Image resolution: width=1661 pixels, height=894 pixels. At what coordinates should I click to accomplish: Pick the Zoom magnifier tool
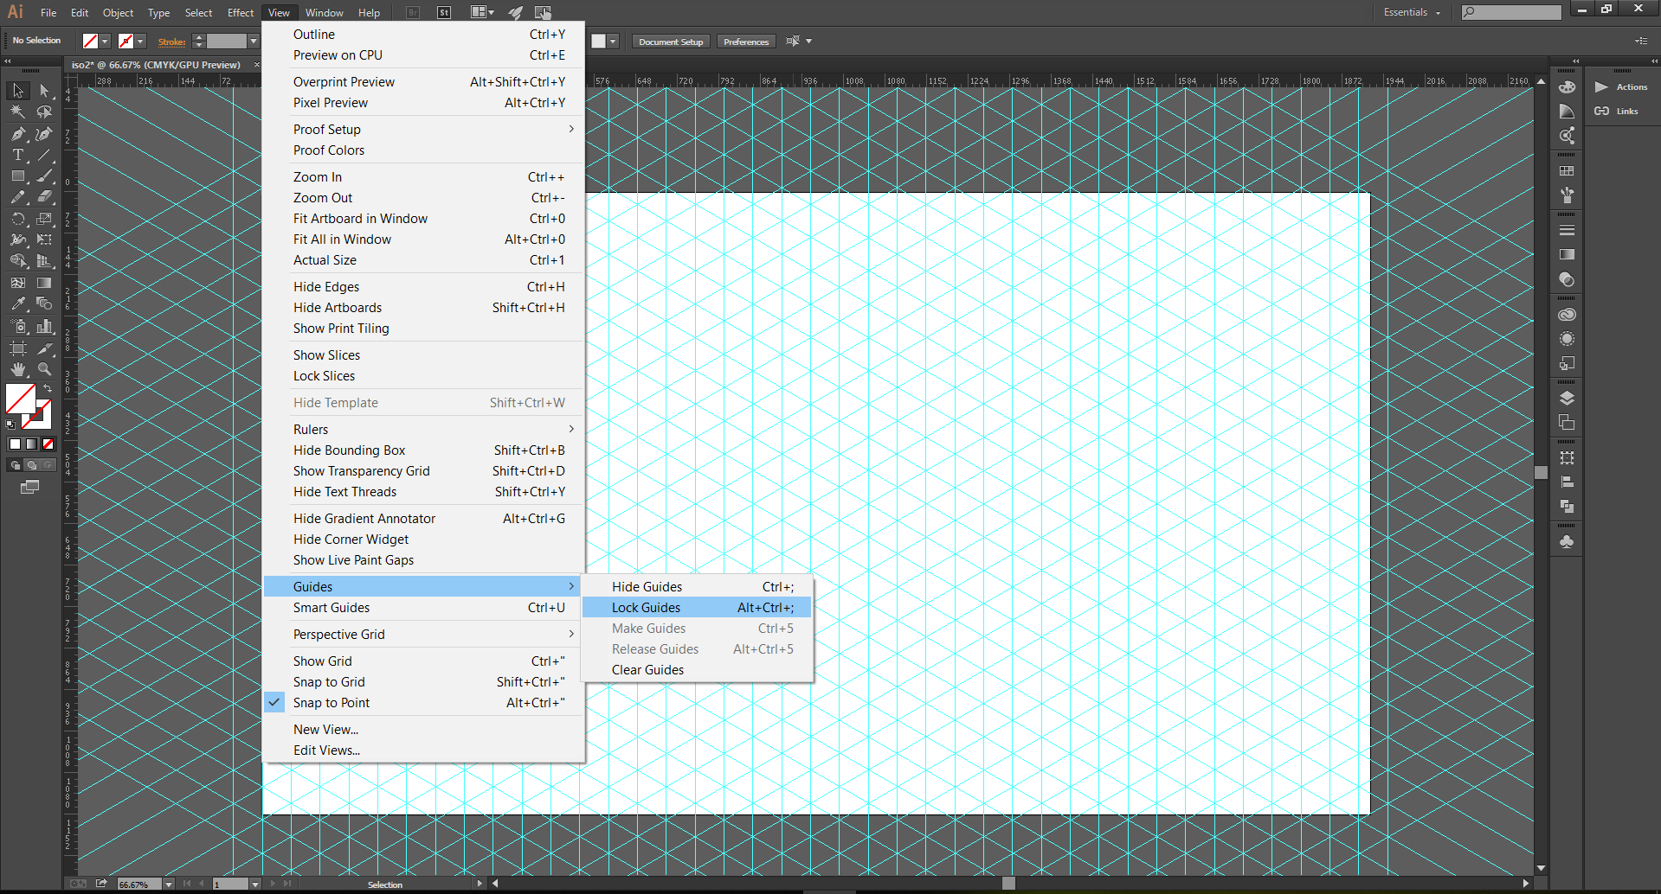[x=44, y=369]
